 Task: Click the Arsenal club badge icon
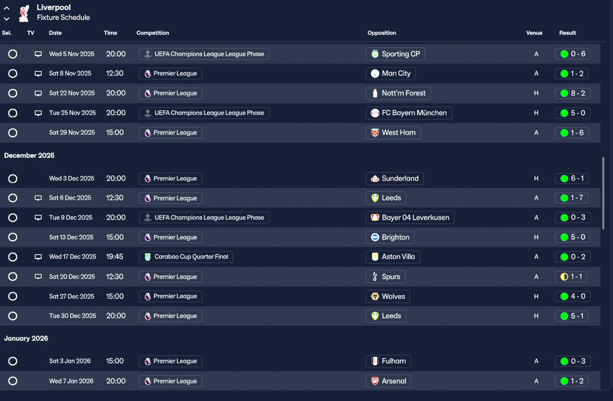pyautogui.click(x=375, y=381)
